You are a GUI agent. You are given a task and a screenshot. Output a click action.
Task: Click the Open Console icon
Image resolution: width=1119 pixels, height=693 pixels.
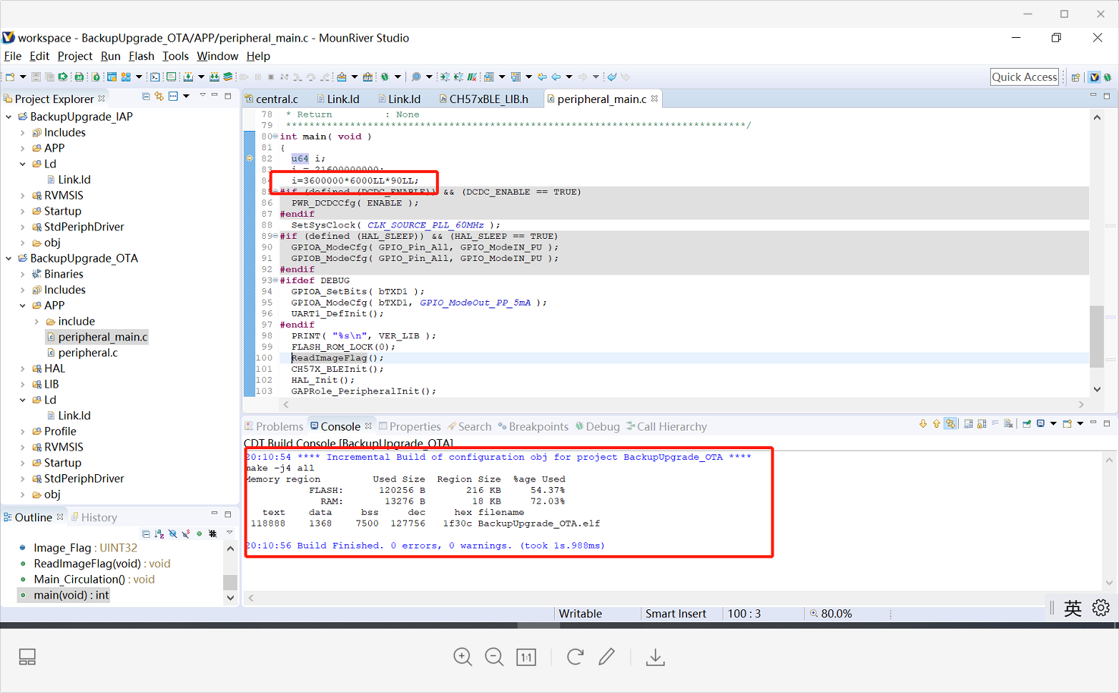click(1067, 423)
